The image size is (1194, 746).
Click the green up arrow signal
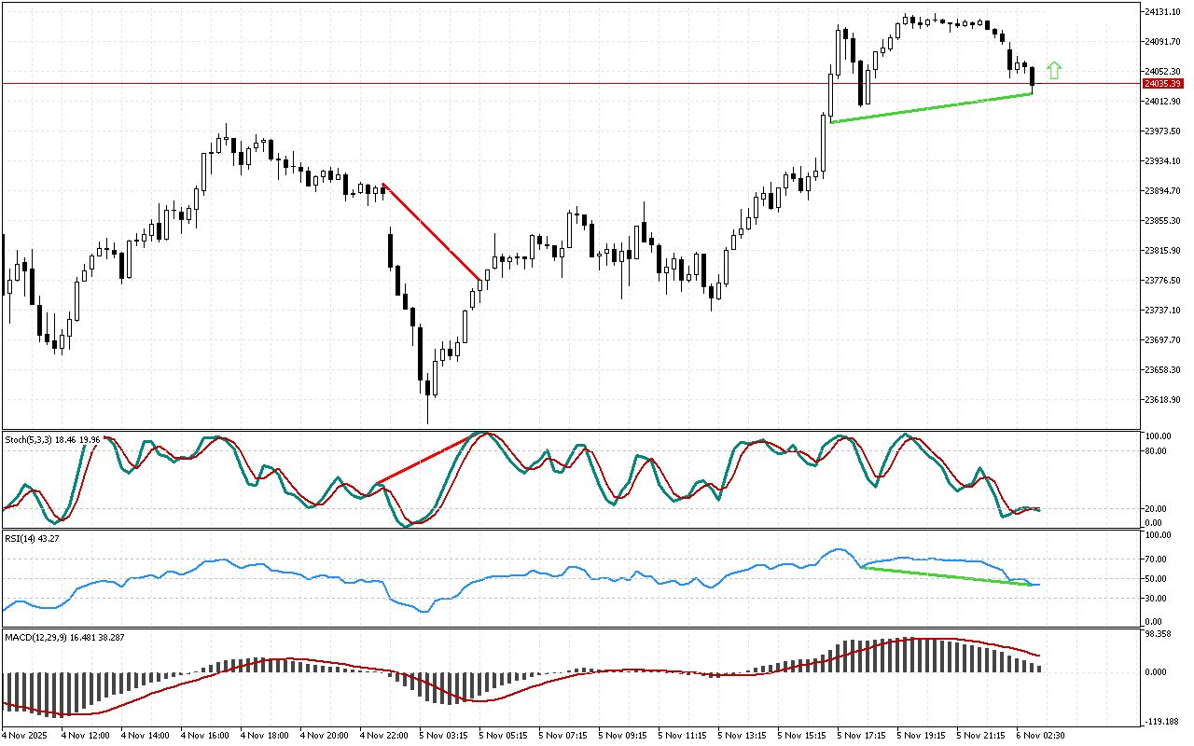click(x=1054, y=70)
